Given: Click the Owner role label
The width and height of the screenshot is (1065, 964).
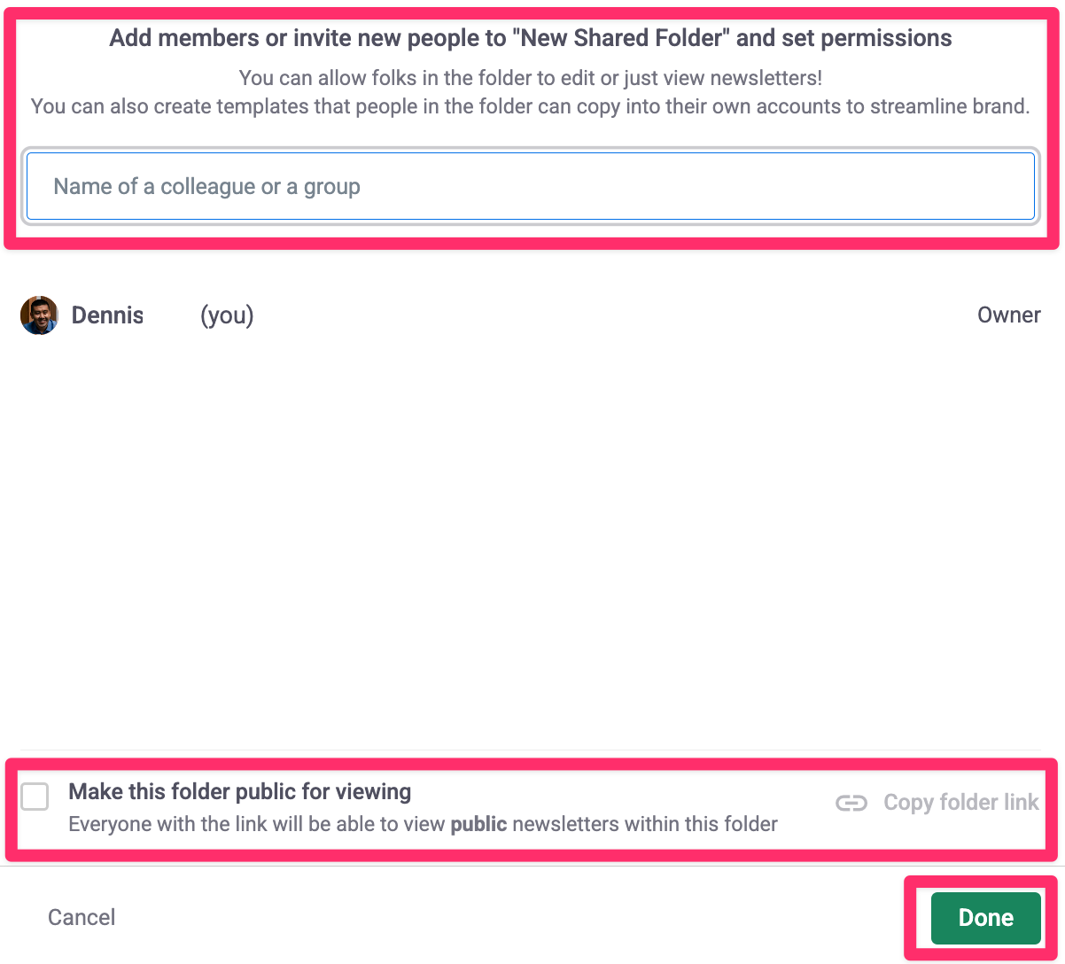Looking at the screenshot, I should click(x=1008, y=315).
